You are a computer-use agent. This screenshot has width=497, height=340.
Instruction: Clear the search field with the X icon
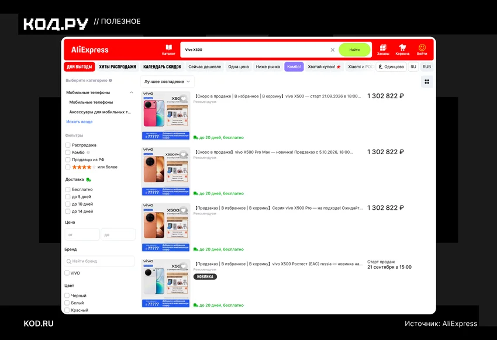tap(333, 50)
